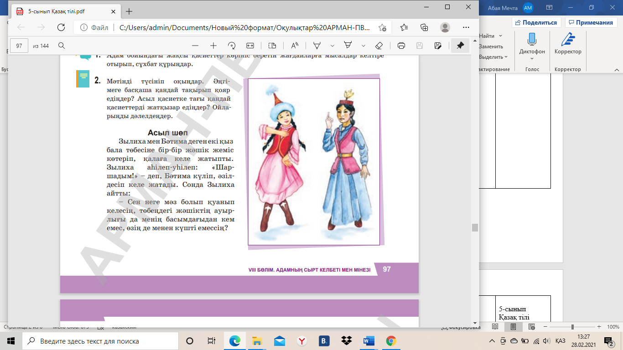
Task: Expand the Highlight tool options arrow
Action: pos(363,46)
